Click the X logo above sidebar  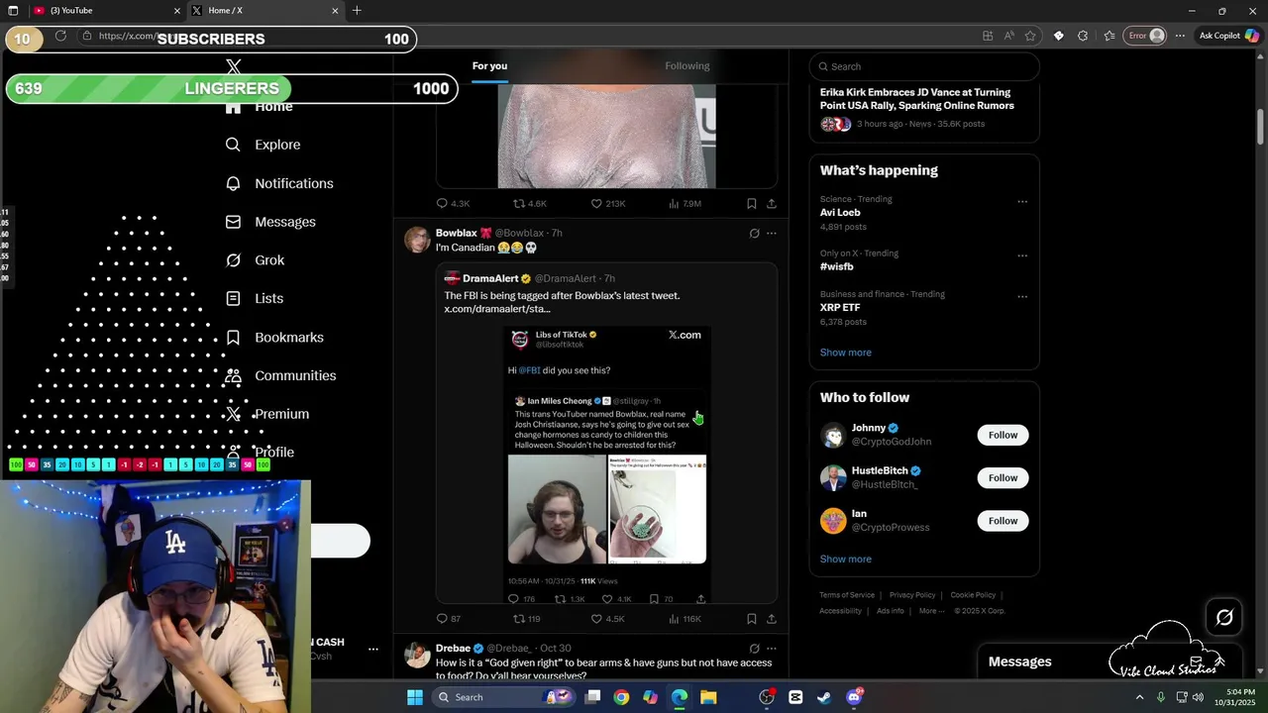tap(234, 67)
